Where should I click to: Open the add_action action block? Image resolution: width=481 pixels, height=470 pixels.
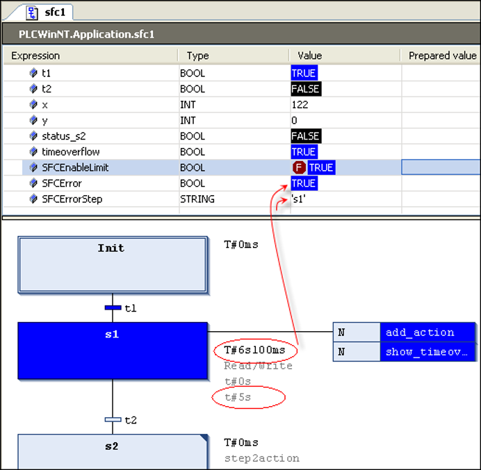(x=419, y=333)
